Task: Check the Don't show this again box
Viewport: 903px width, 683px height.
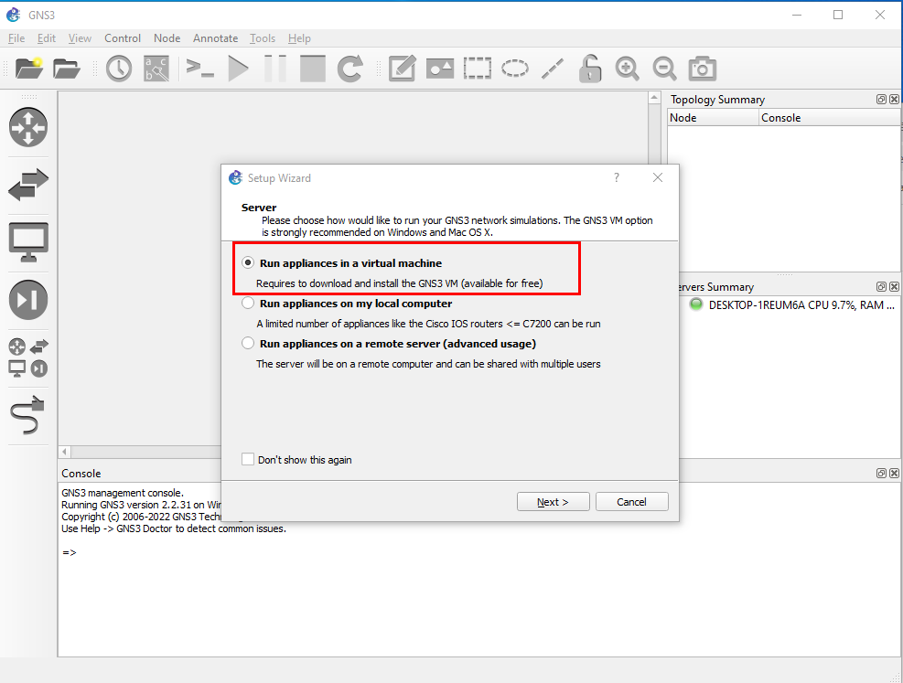Action: [248, 459]
